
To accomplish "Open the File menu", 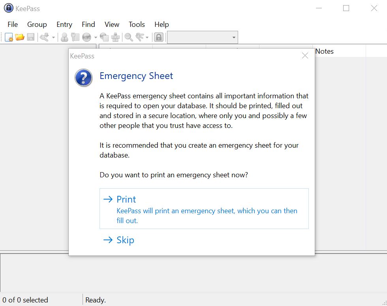I will click(13, 24).
